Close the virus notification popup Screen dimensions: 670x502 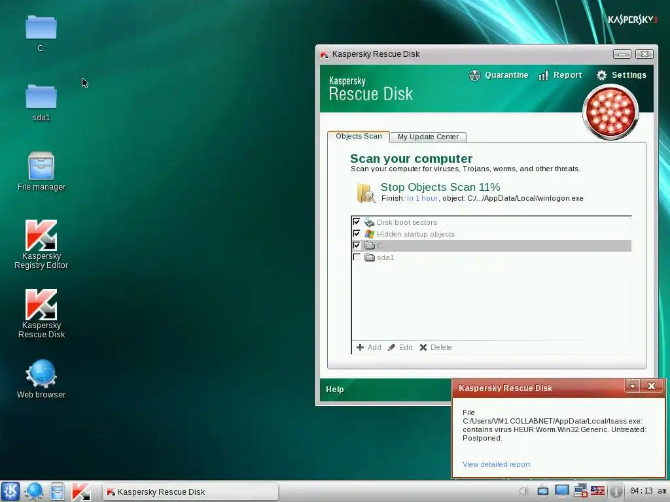[652, 386]
